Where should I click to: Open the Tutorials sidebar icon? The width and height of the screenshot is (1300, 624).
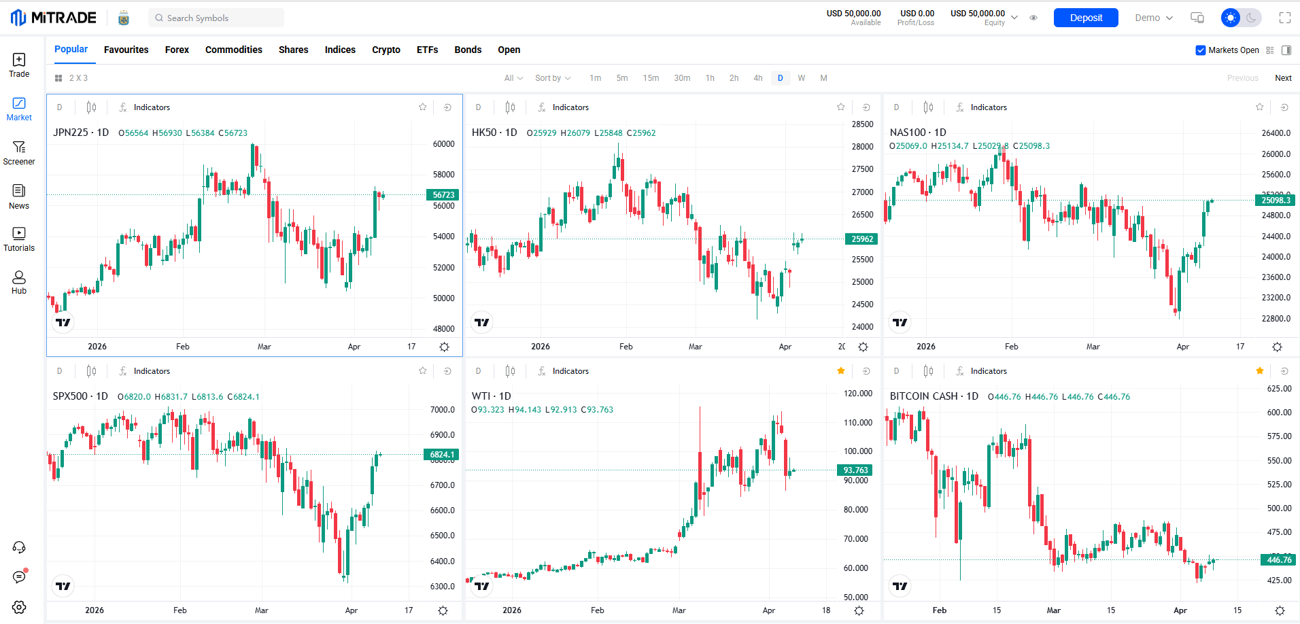pos(19,239)
